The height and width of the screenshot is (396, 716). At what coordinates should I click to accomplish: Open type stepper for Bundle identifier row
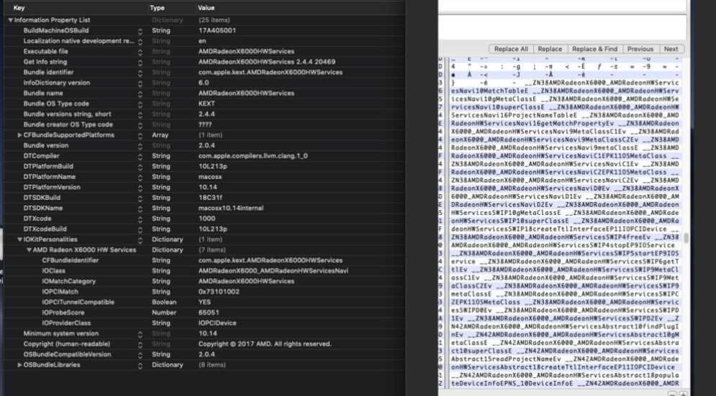click(140, 73)
